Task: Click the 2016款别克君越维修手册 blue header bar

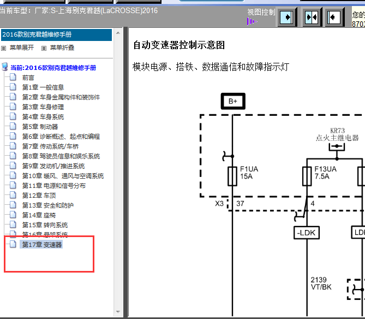Action: [x=56, y=35]
